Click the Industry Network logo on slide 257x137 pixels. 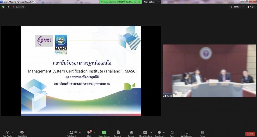pyautogui.click(x=44, y=41)
